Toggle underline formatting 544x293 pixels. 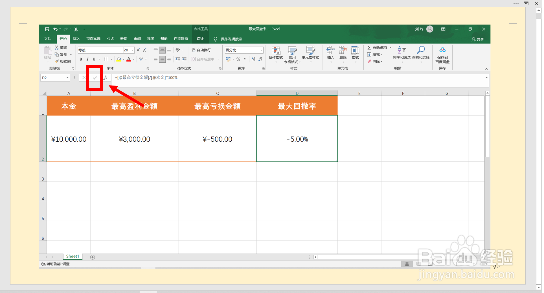(94, 59)
